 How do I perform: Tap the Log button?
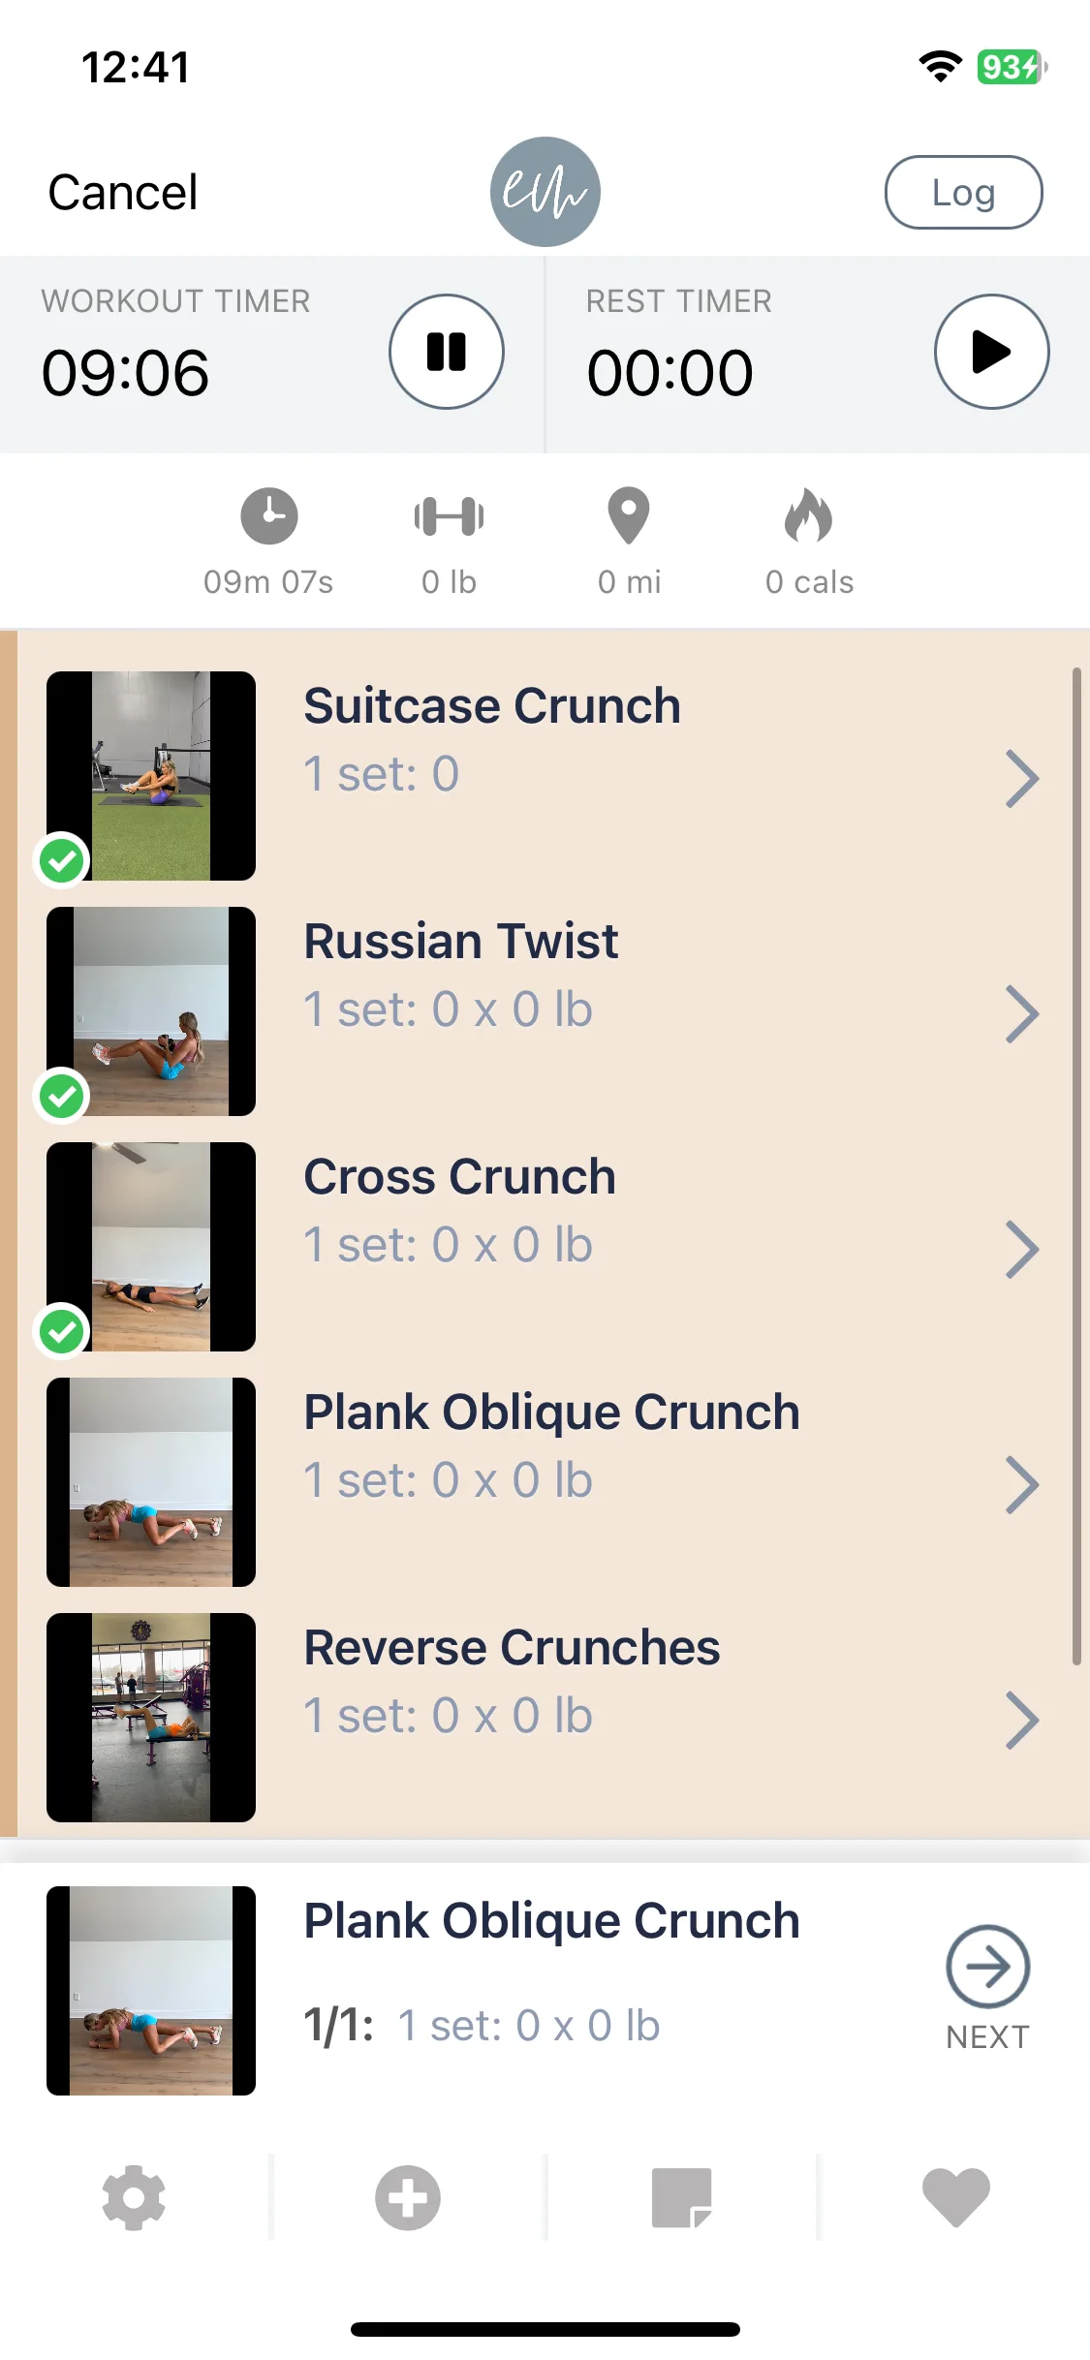point(963,192)
